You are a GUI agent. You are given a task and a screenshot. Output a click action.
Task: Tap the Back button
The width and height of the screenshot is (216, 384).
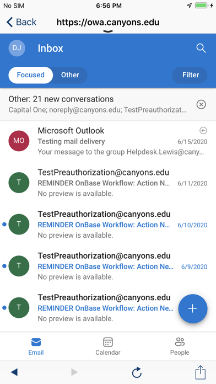pos(21,22)
